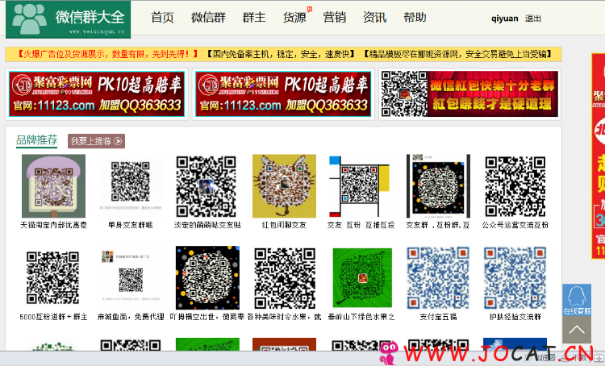
Task: Open the 帮助 menu item
Action: tap(415, 18)
